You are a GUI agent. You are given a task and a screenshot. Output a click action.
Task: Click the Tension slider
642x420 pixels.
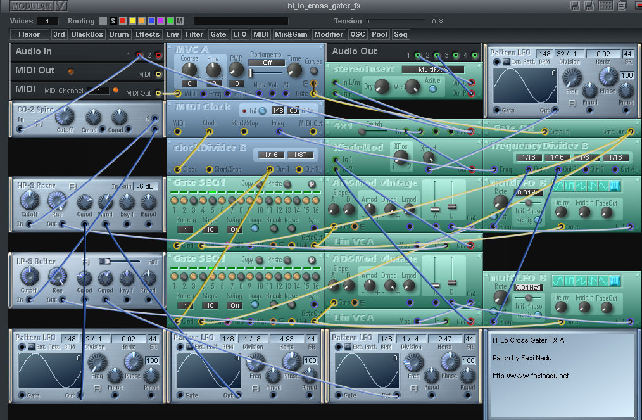(x=396, y=21)
